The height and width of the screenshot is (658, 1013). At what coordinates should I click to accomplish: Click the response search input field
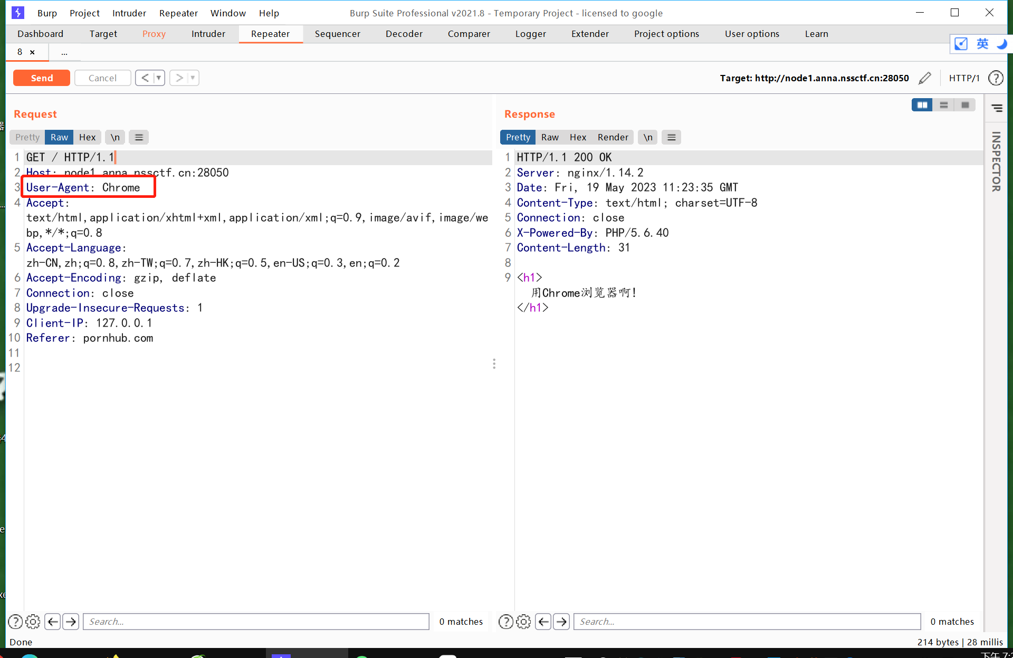[747, 622]
